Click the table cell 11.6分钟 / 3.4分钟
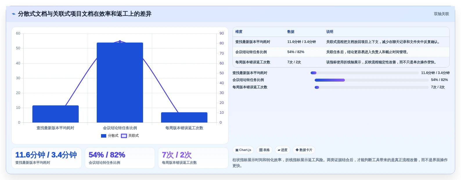The width and height of the screenshot is (461, 180). [302, 42]
